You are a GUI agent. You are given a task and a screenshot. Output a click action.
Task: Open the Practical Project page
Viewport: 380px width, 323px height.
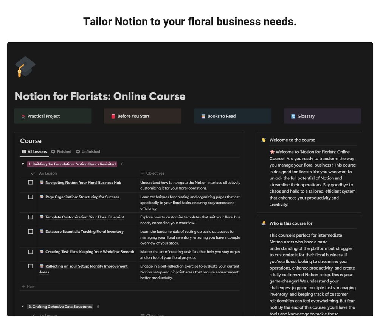pyautogui.click(x=53, y=116)
